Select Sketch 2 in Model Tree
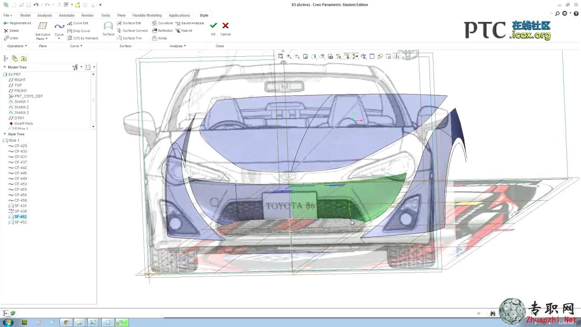Viewport: 581px width, 327px height. (19, 107)
